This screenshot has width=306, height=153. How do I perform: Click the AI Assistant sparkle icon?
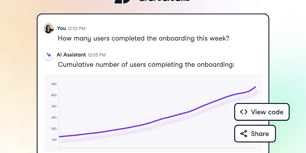(x=49, y=55)
